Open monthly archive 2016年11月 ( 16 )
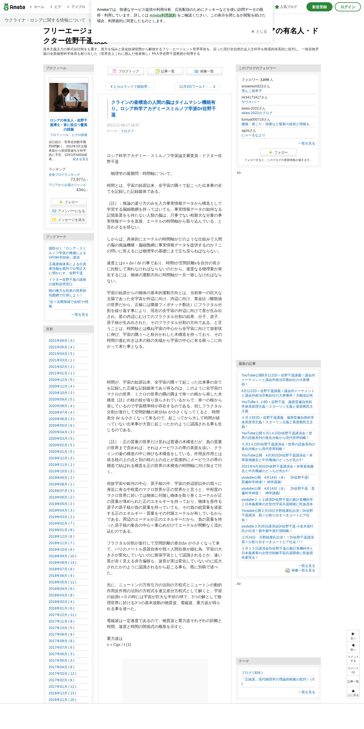Viewport: 364px width, 729px height. tap(63, 700)
